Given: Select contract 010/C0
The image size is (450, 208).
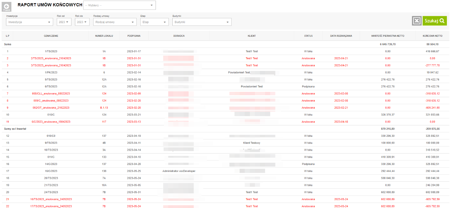Looking at the screenshot, I should (51, 136).
